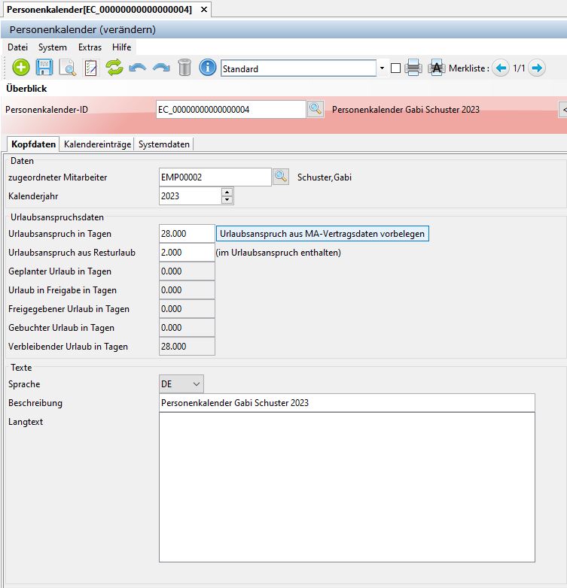Go to next Merkliste entry arrow
The image size is (567, 588).
(x=536, y=68)
